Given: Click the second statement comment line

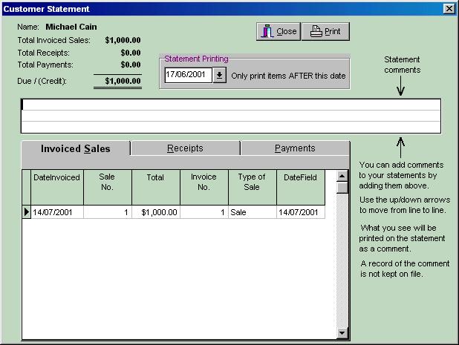Looking at the screenshot, I should [231, 116].
